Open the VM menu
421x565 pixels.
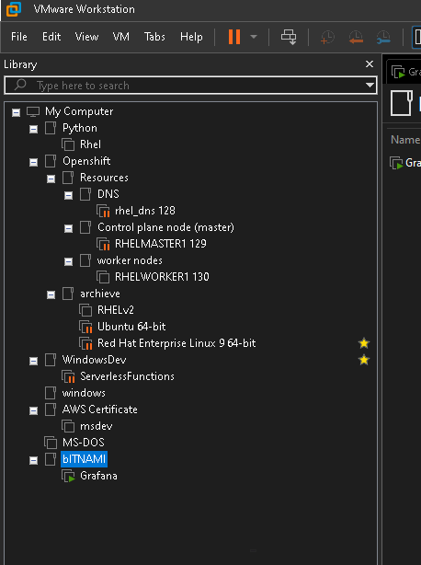coord(121,37)
